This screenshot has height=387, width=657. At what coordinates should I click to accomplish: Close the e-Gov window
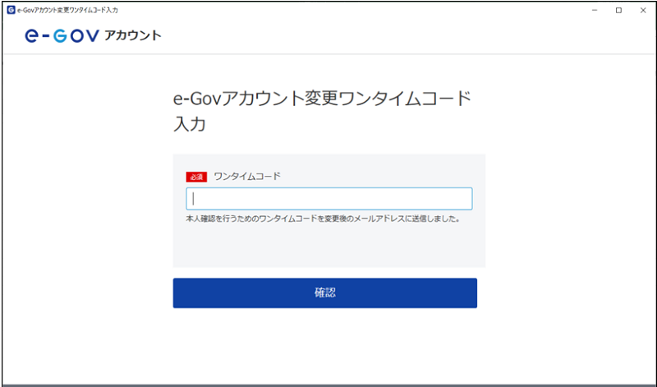pos(643,10)
